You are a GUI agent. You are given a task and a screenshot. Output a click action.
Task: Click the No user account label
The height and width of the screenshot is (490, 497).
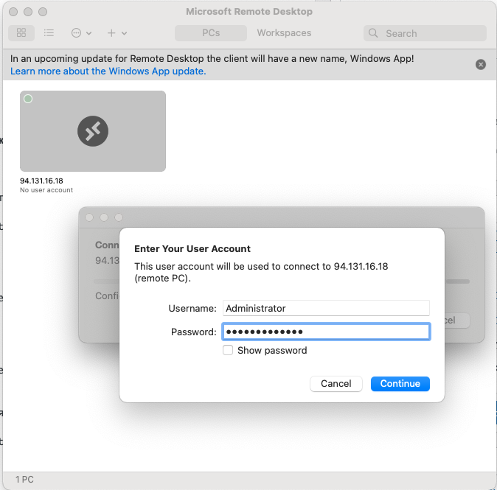pos(46,190)
